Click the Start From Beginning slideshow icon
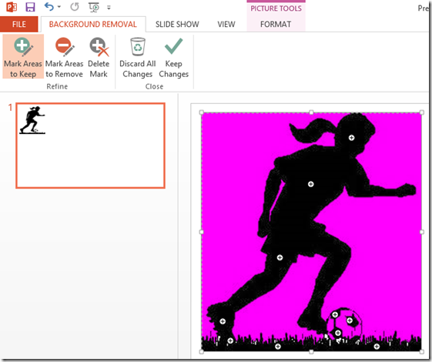Screen dimensions: 432x362 pyautogui.click(x=94, y=7)
